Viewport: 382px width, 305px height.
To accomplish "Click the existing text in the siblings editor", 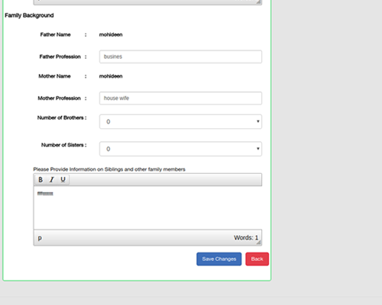I will [45, 194].
